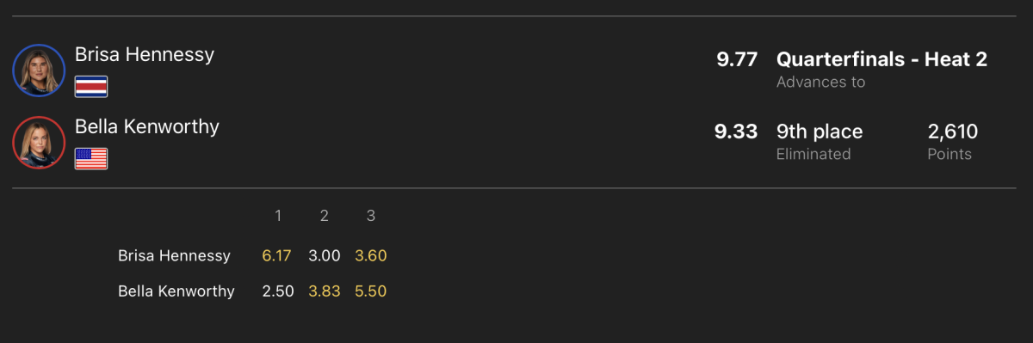Click Bella Kenworthy's 3.83 wave score
Viewport: 1033px width, 343px height.
[325, 291]
